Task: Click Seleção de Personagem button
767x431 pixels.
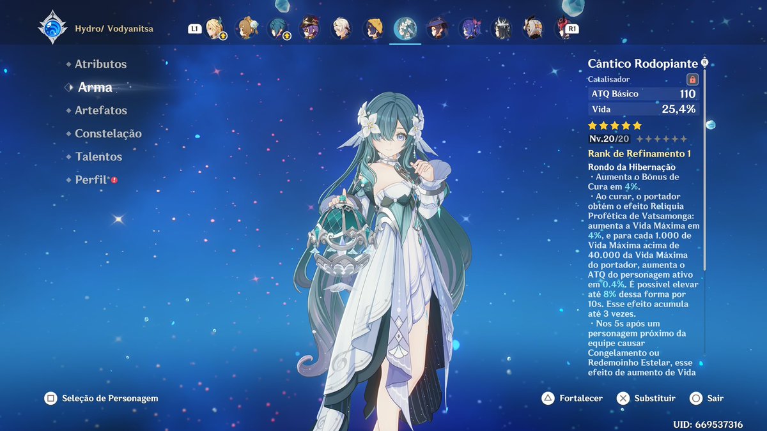Action: (x=101, y=398)
